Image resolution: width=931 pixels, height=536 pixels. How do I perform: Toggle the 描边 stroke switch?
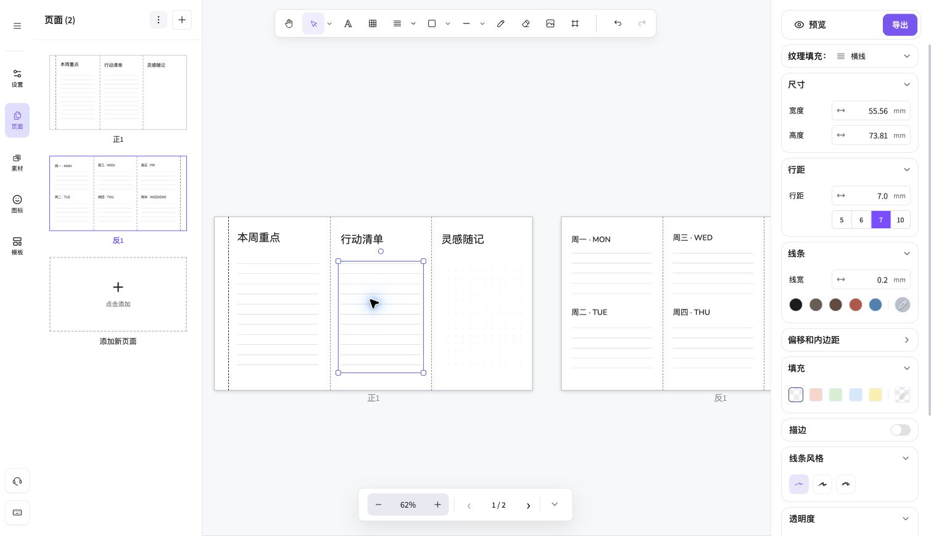click(901, 430)
